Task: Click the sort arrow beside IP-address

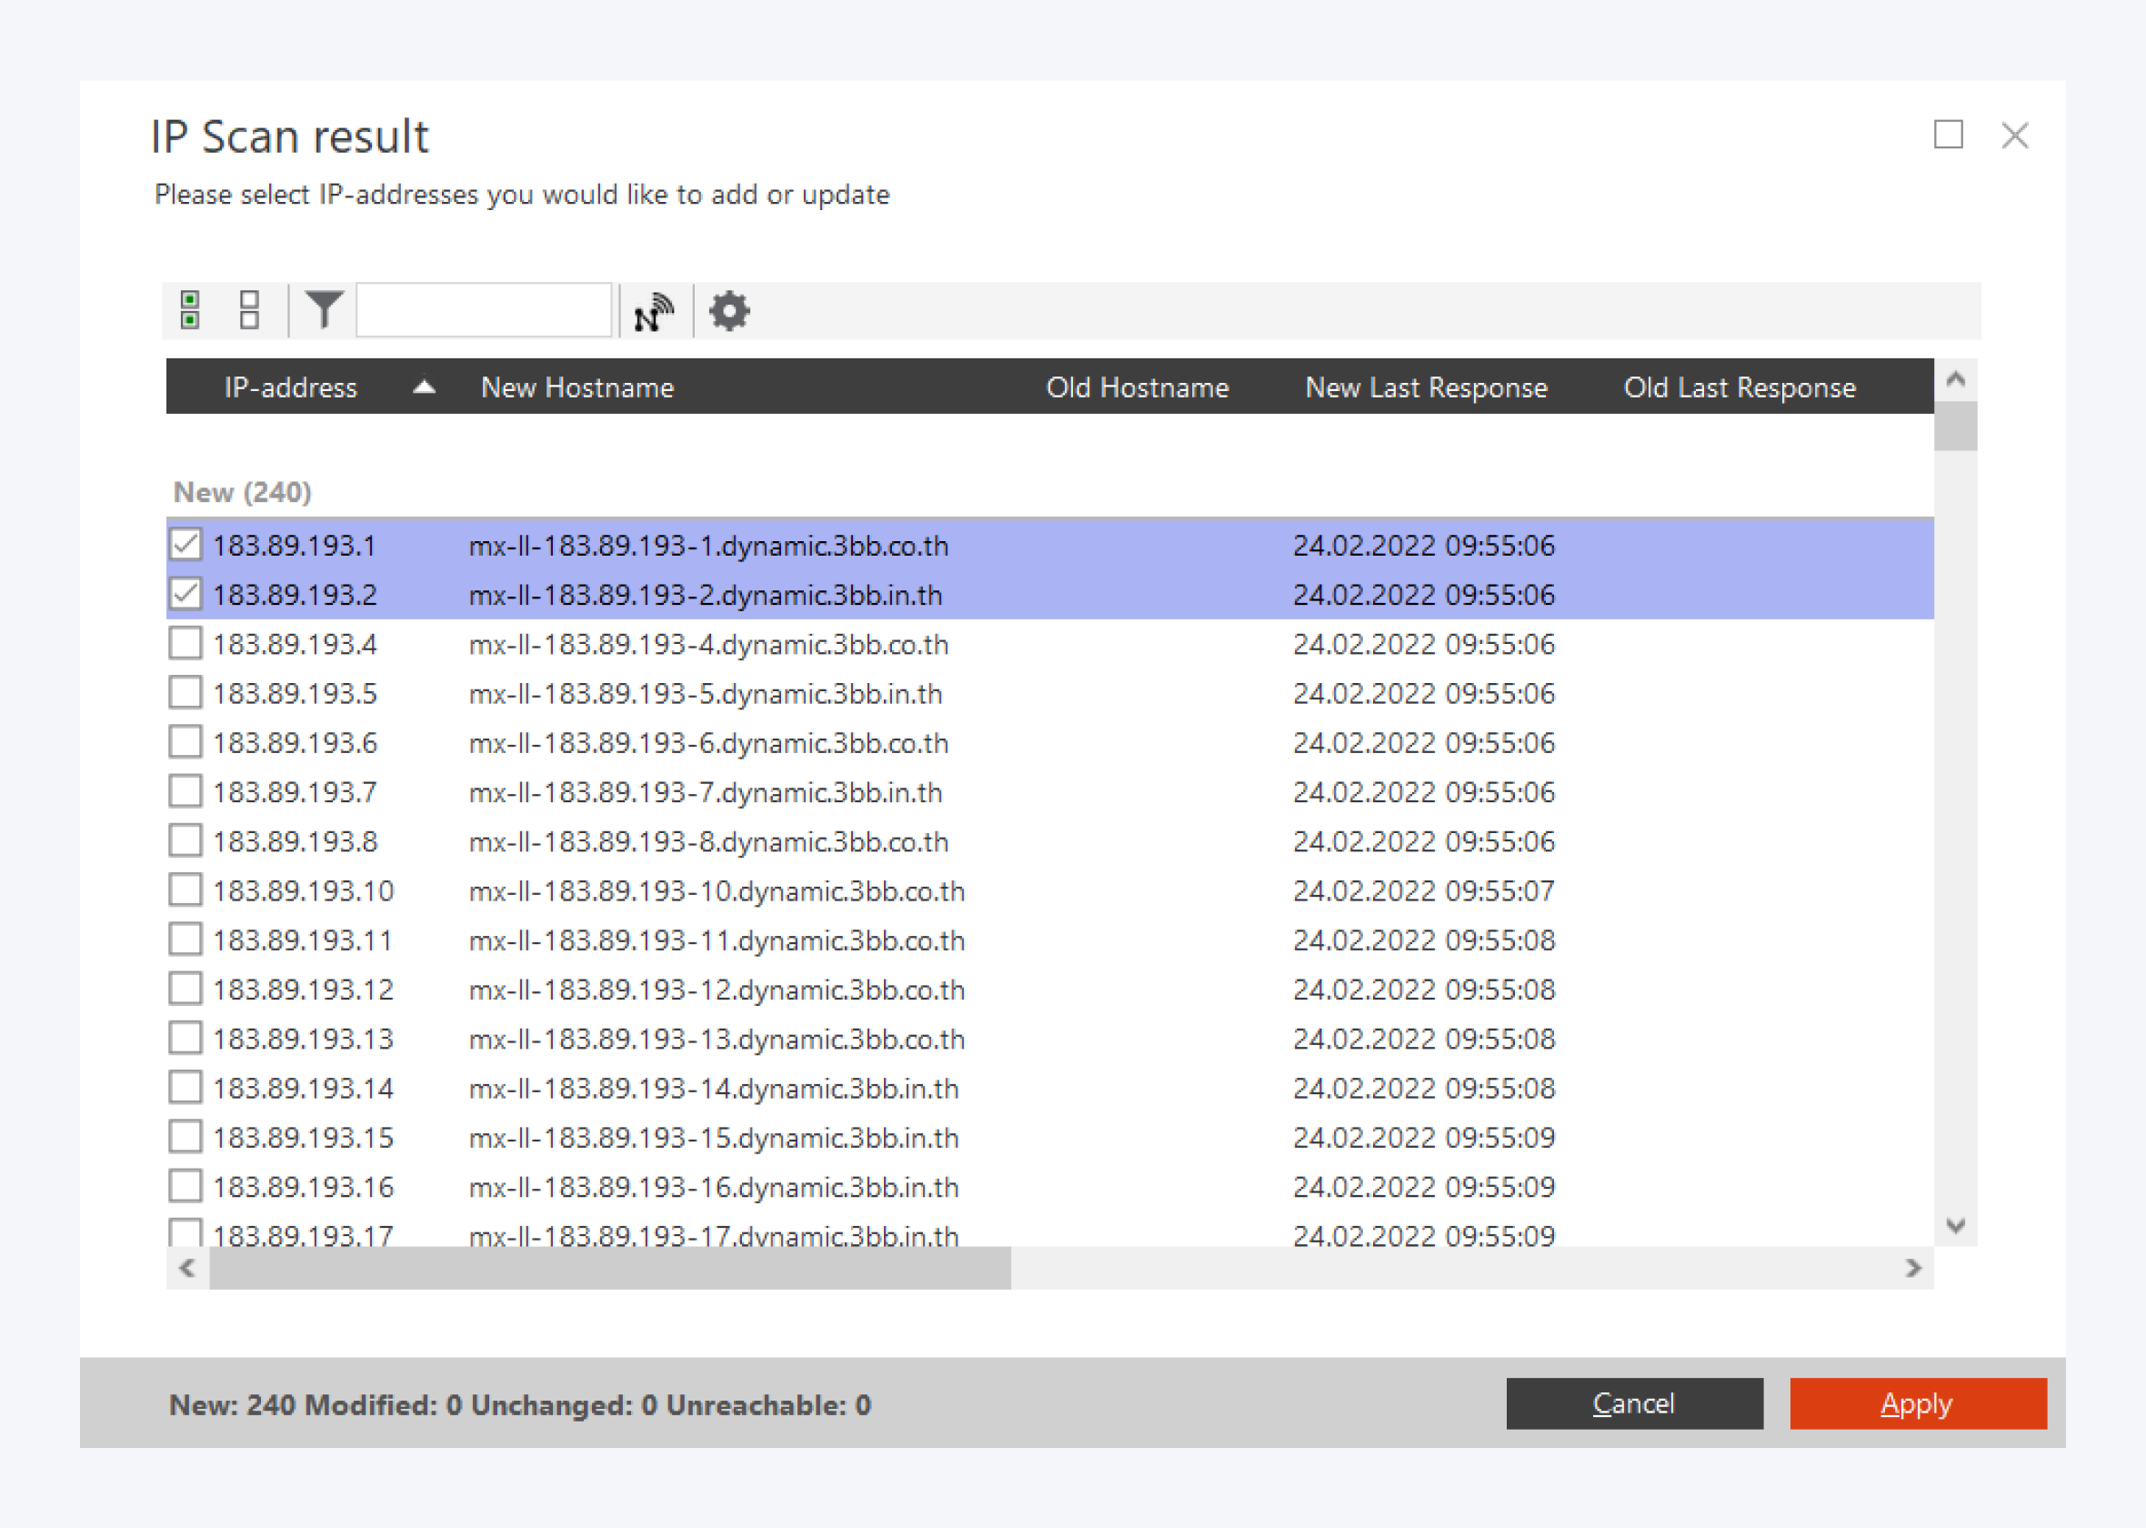Action: coord(424,387)
